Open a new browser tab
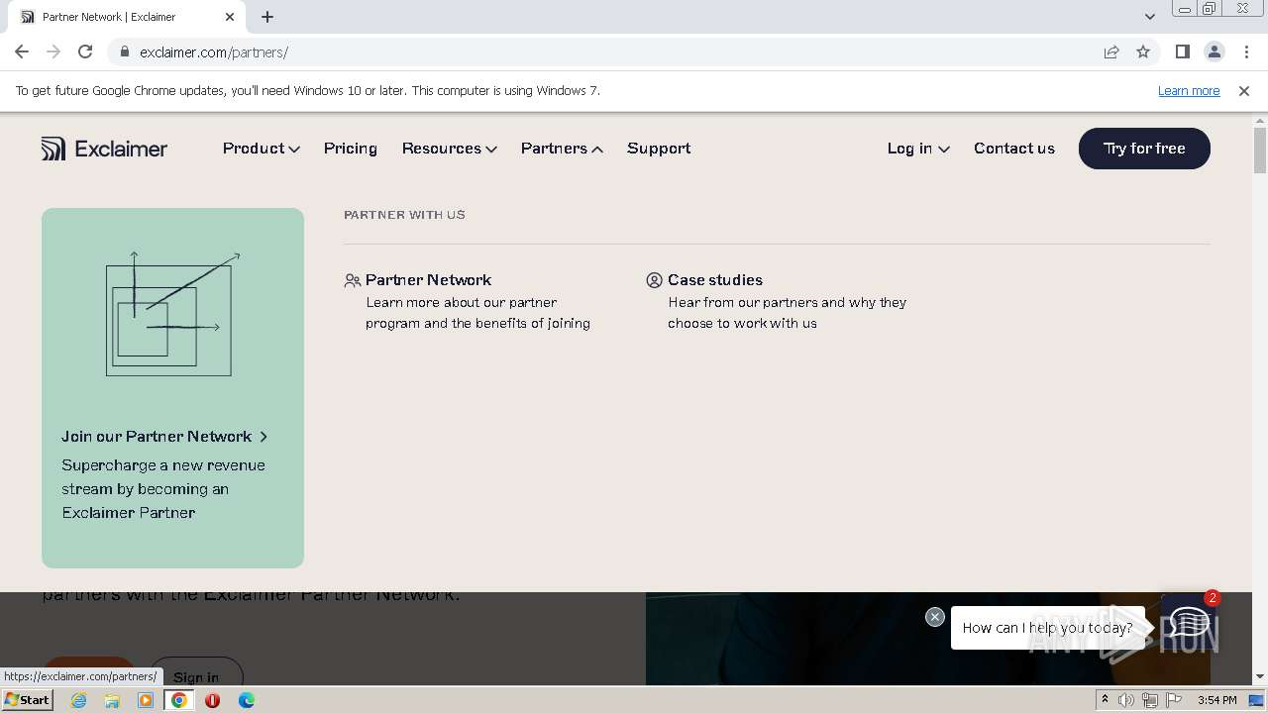 click(x=267, y=16)
